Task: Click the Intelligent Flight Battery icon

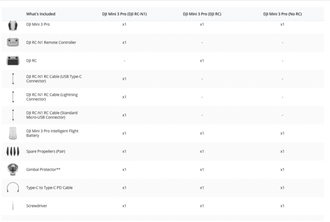Action: point(13,133)
